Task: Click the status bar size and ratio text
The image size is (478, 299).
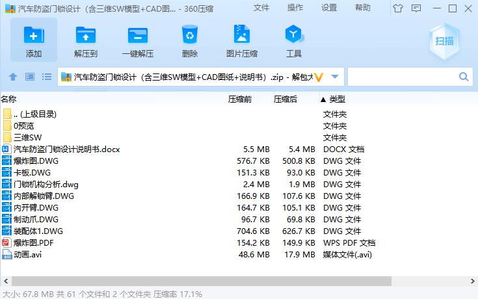Action: pyautogui.click(x=102, y=294)
